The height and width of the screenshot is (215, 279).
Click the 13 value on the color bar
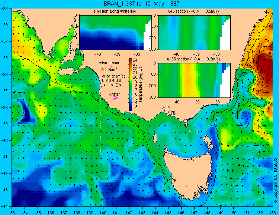pyautogui.click(x=135, y=107)
